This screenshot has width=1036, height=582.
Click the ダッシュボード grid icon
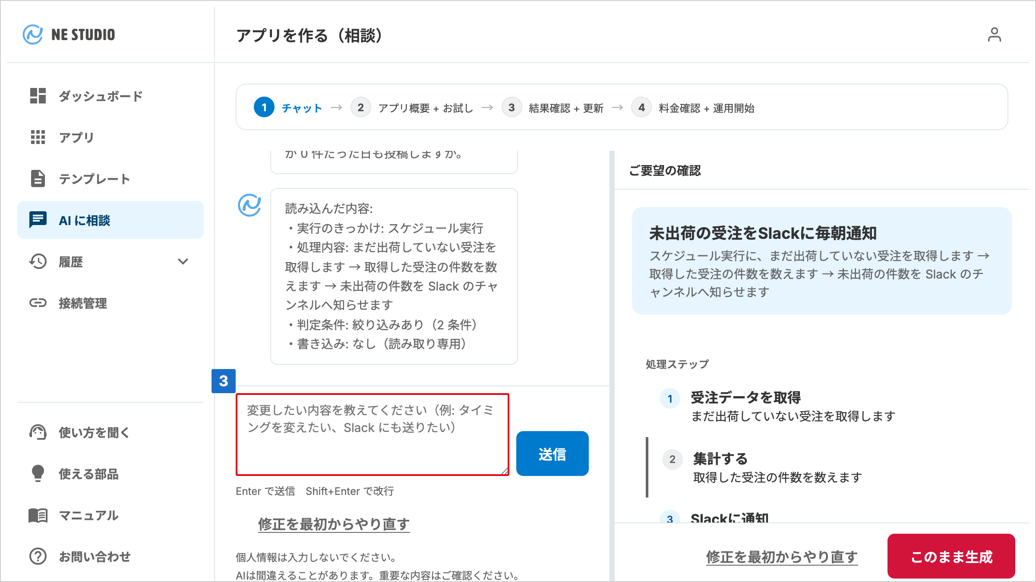point(38,96)
